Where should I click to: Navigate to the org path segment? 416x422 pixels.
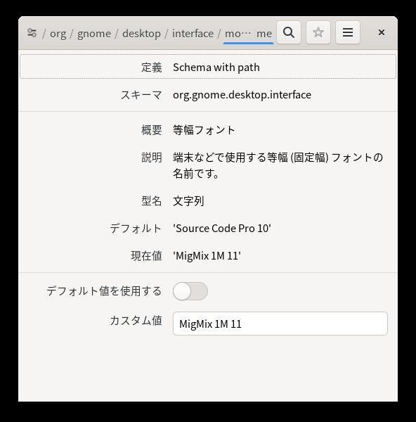(x=58, y=34)
